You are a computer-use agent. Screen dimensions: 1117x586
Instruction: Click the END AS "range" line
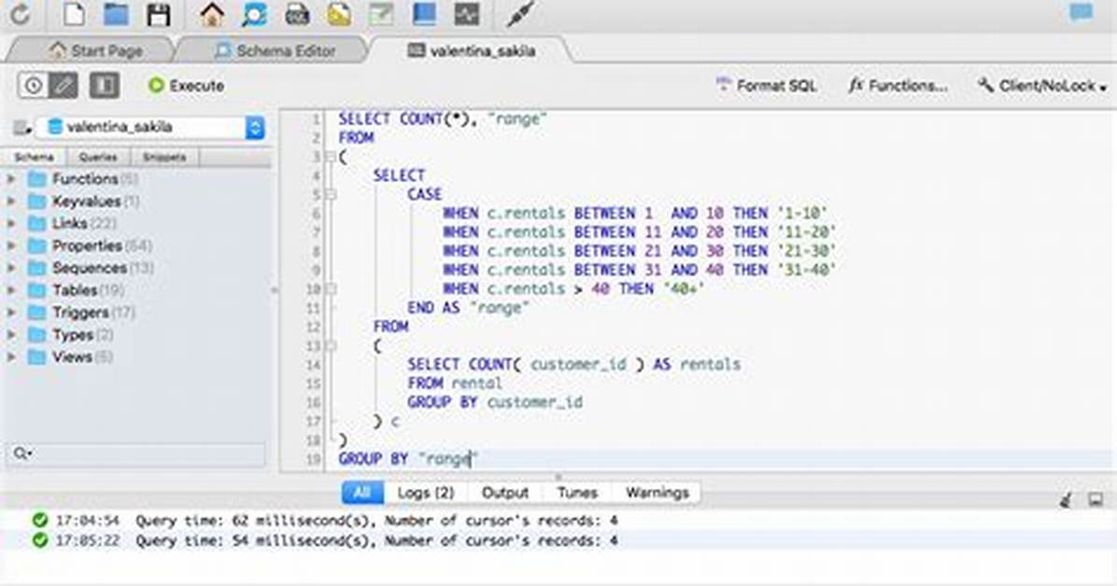pyautogui.click(x=468, y=308)
